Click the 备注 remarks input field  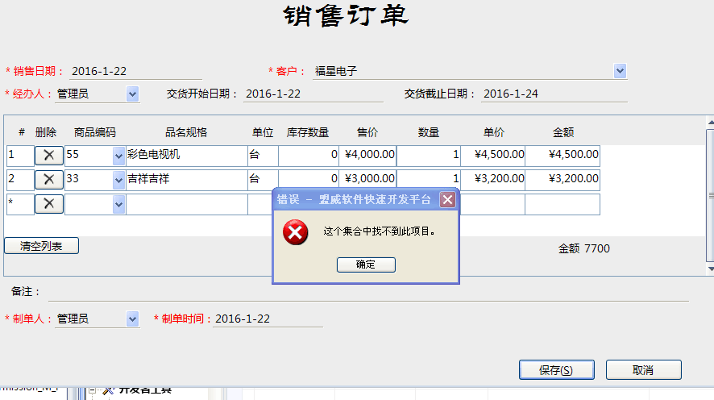tap(367, 291)
